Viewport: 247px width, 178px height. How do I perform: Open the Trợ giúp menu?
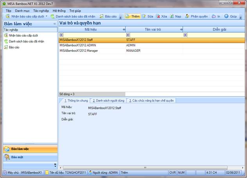(x=75, y=11)
